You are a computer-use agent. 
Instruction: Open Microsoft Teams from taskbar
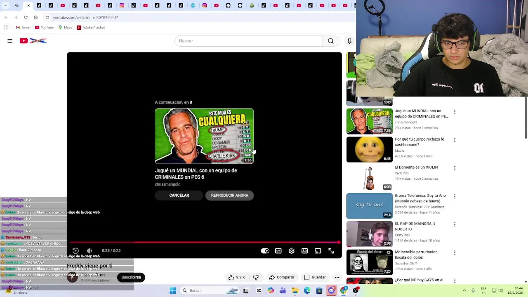coord(283,290)
